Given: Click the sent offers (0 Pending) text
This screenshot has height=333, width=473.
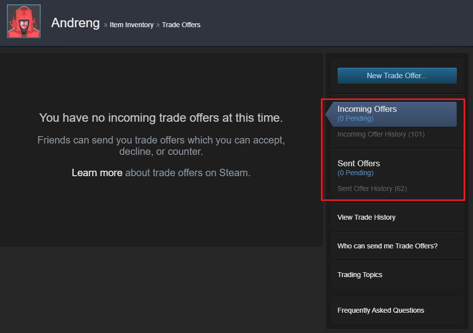Looking at the screenshot, I should 355,173.
